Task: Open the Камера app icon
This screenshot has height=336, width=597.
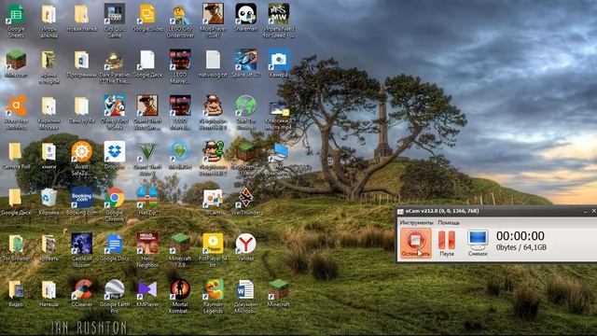Action: 278,64
